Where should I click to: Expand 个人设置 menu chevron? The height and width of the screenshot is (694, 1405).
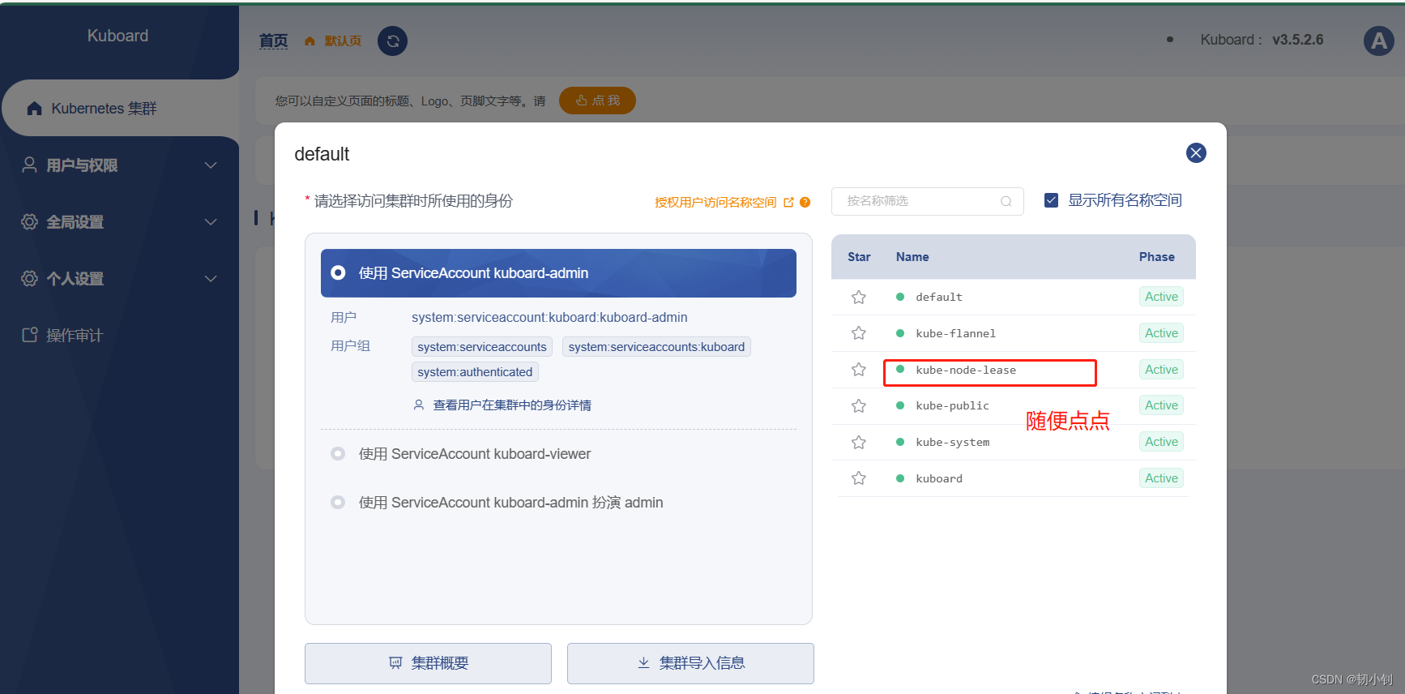(211, 279)
